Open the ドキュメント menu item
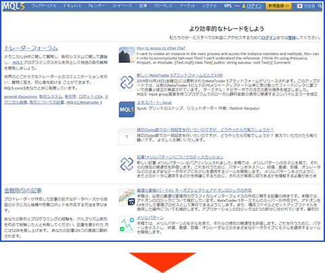Image resolution: width=325 pixels, height=273 pixels. click(72, 6)
